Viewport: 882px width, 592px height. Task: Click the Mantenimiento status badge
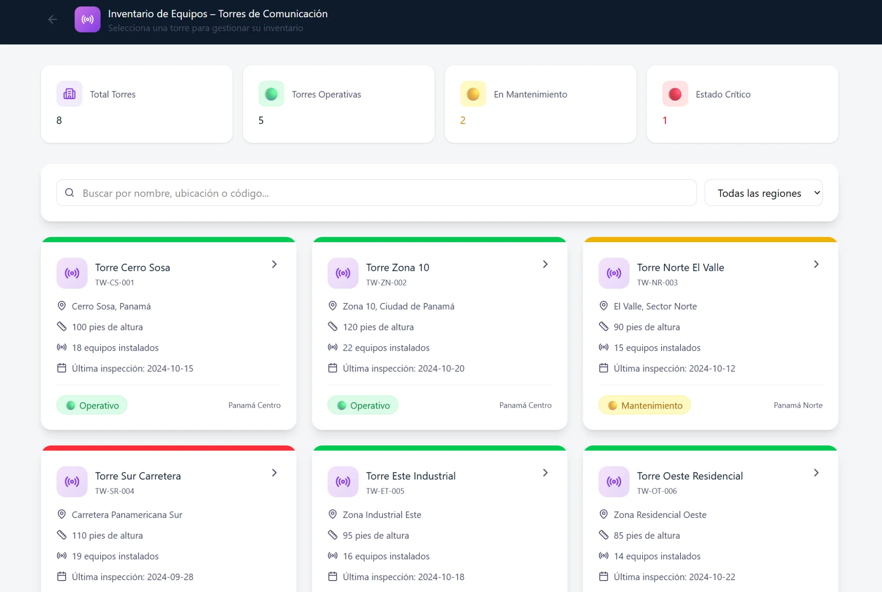pos(644,405)
